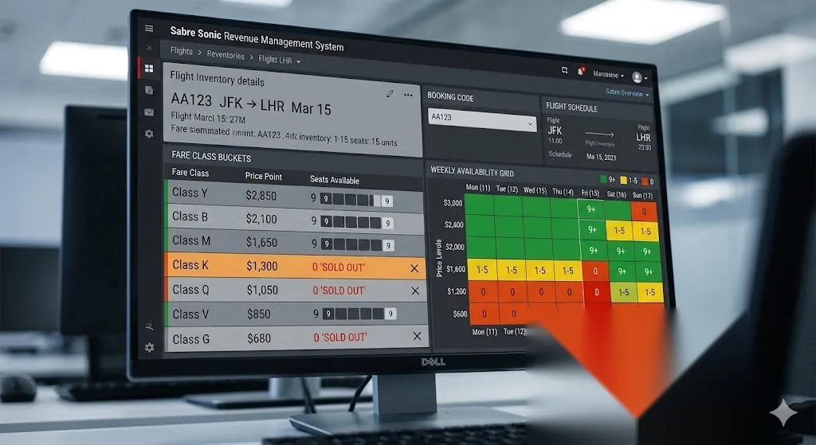Click the refresh icon in the top bar
The image size is (816, 445).
click(564, 70)
